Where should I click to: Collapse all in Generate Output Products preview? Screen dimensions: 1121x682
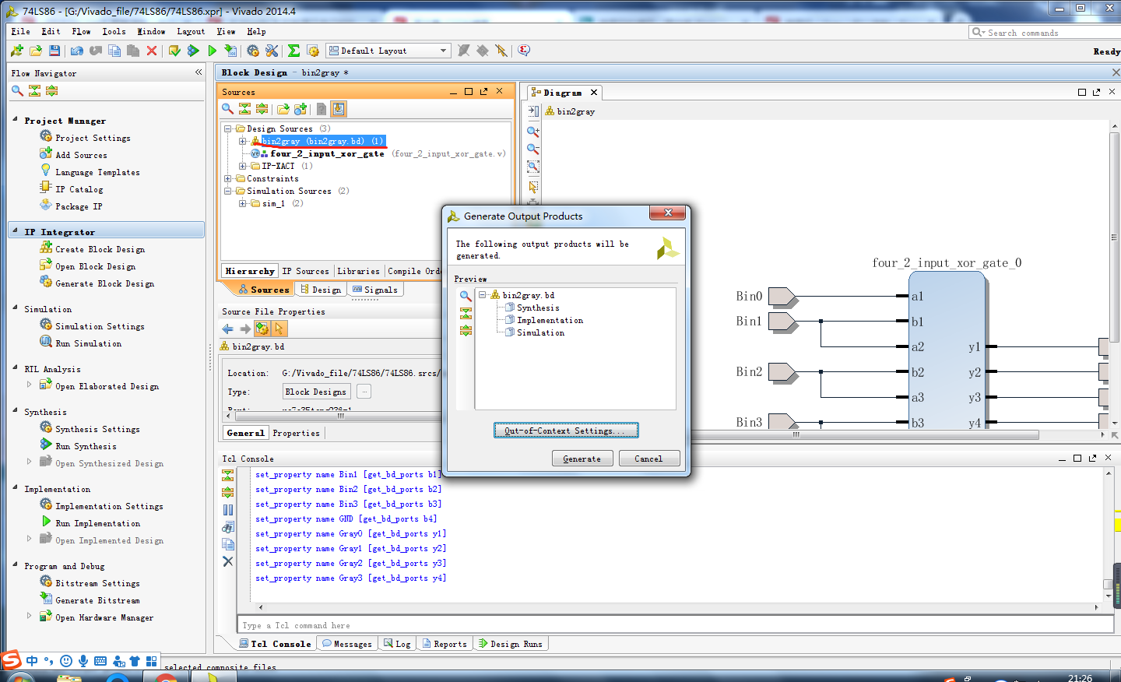pyautogui.click(x=466, y=313)
